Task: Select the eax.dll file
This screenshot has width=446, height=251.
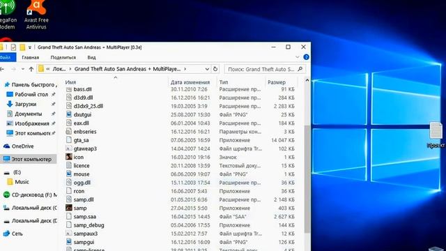Action: pyautogui.click(x=81, y=123)
